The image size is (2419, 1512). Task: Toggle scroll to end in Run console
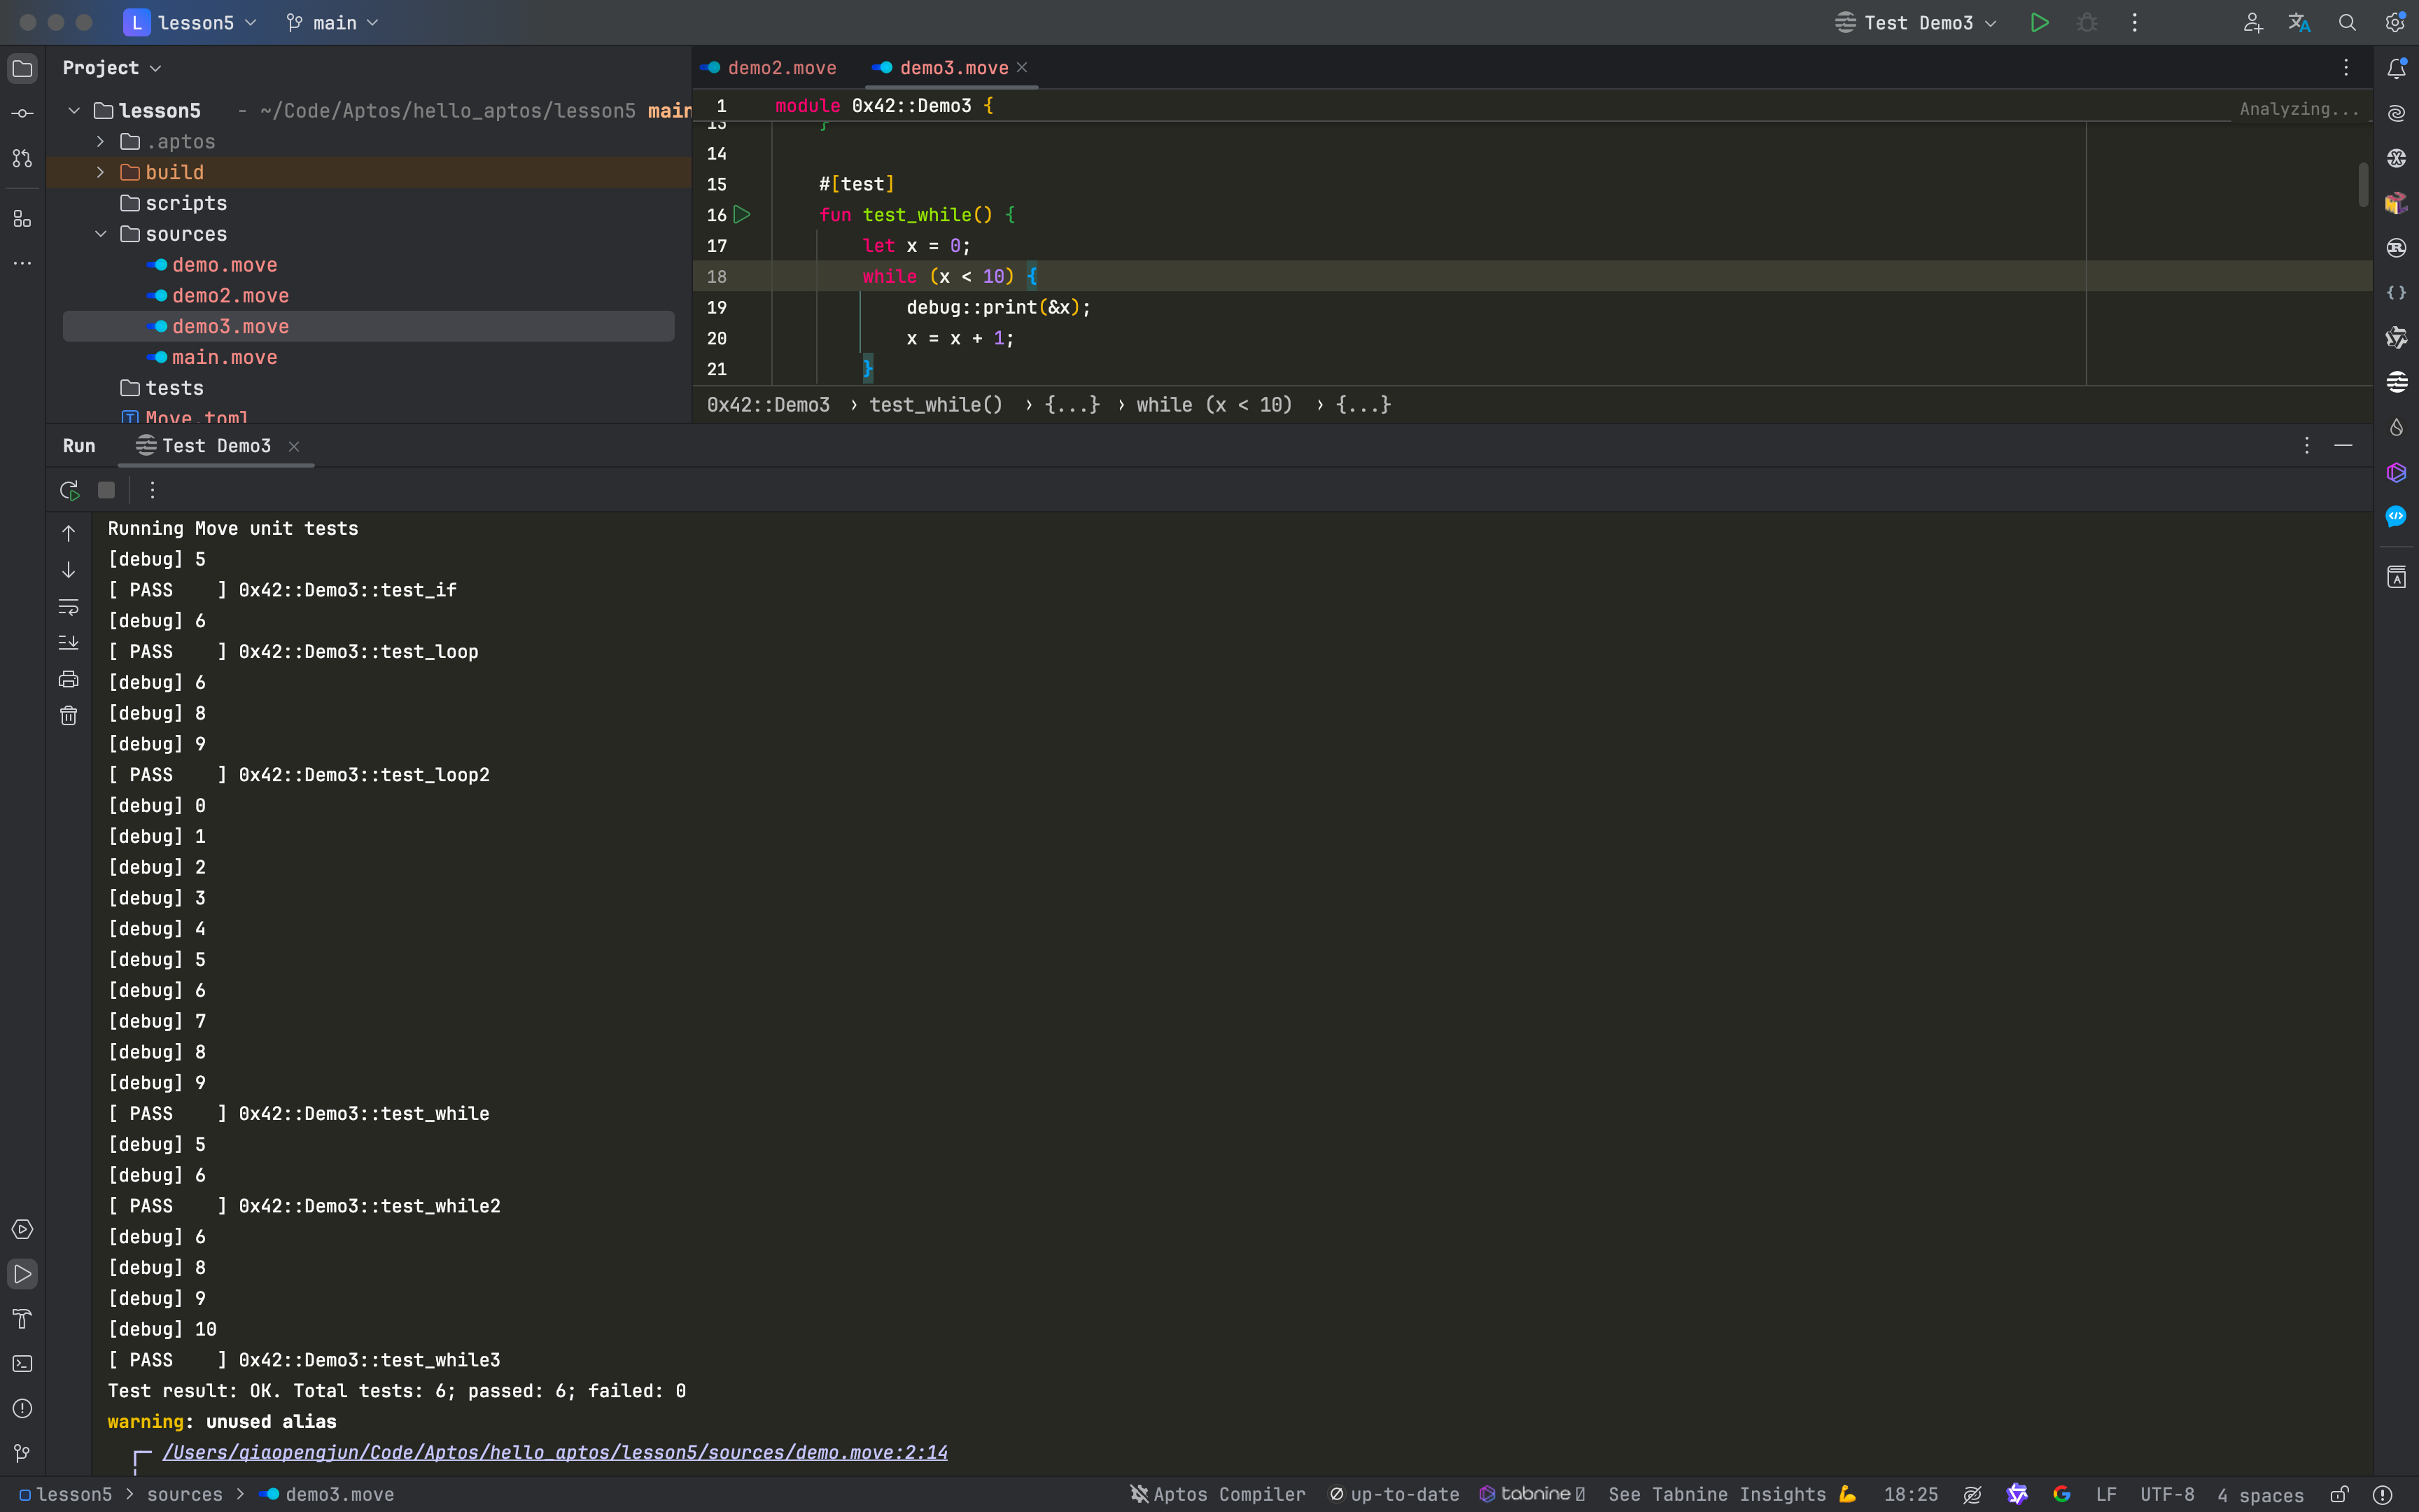click(68, 643)
